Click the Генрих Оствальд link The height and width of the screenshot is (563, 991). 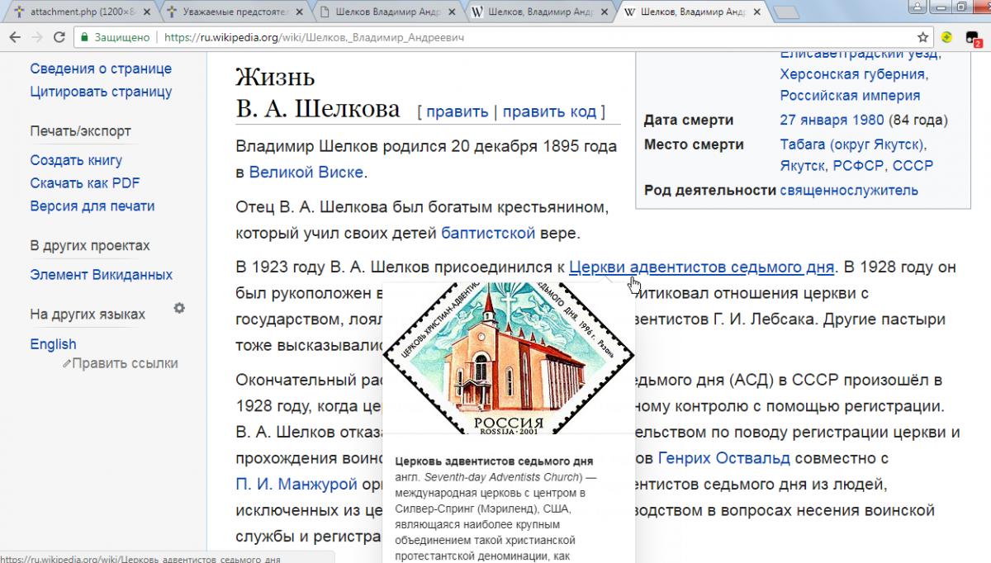(x=723, y=457)
